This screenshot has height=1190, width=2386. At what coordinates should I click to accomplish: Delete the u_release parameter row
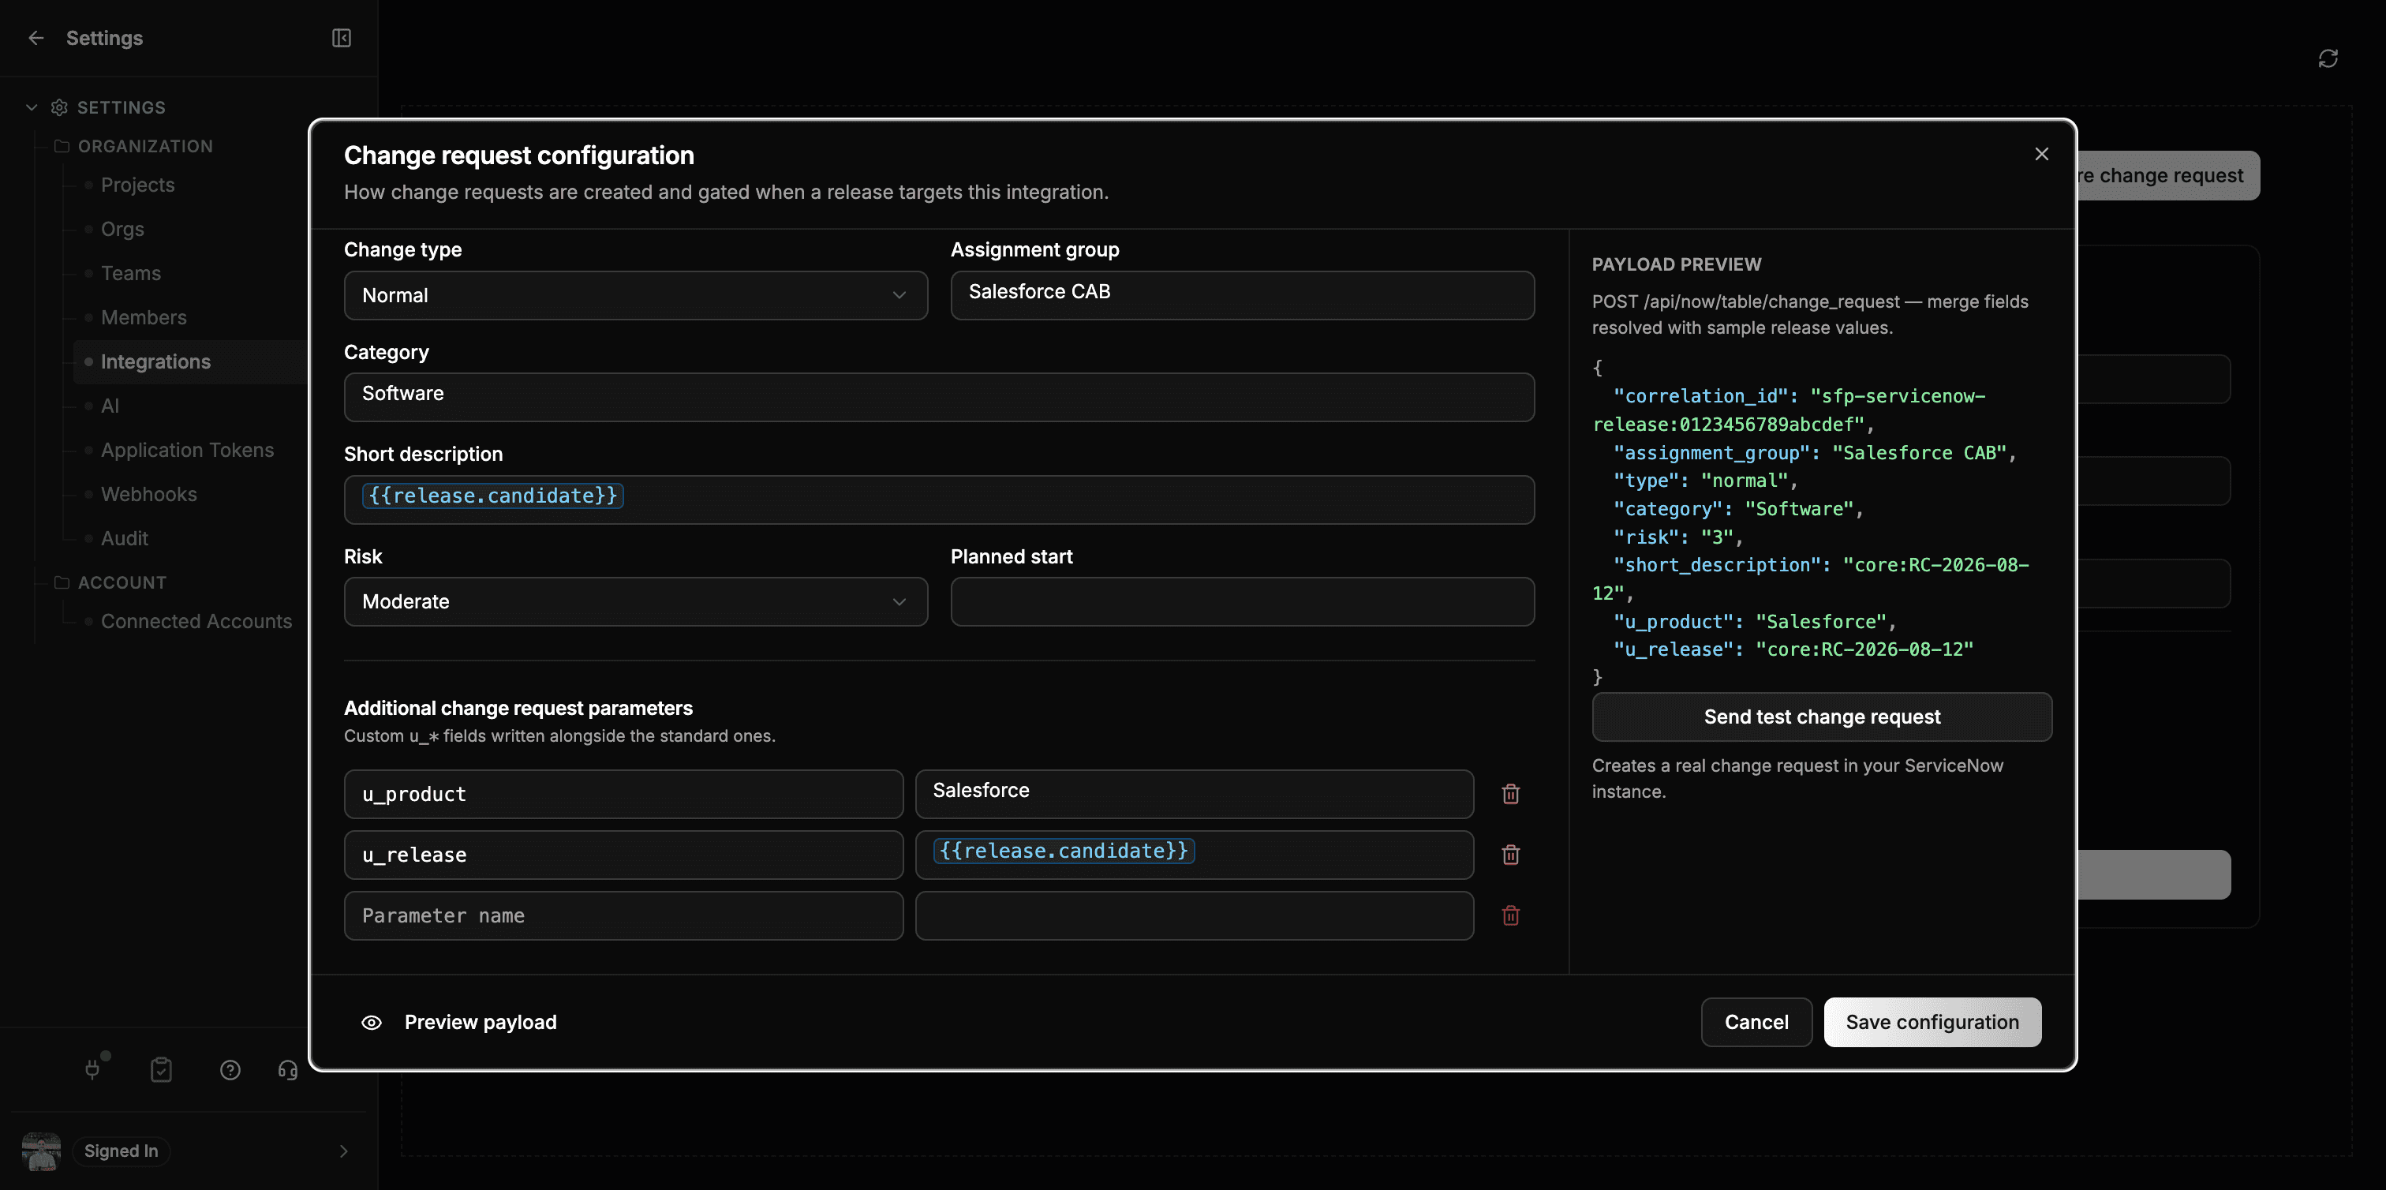[1511, 855]
